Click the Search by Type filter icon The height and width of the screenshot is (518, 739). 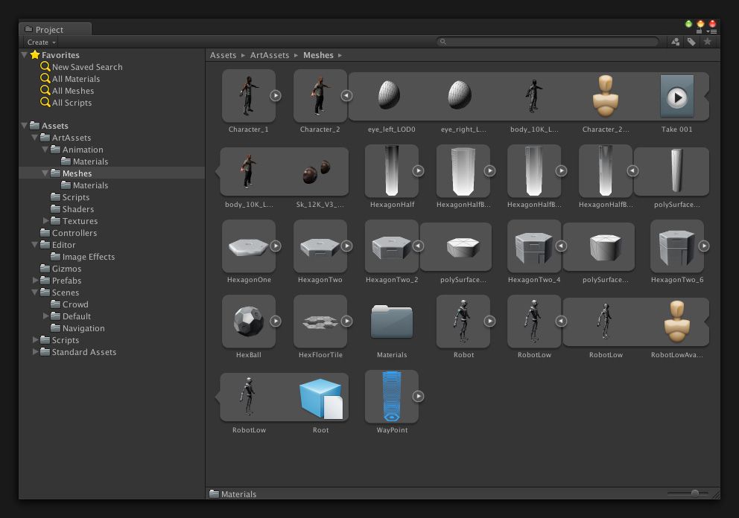(676, 42)
